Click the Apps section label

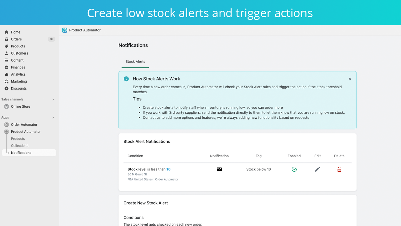point(5,117)
